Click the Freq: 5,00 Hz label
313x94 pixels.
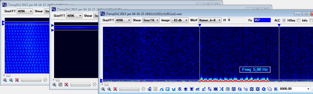click(x=255, y=69)
